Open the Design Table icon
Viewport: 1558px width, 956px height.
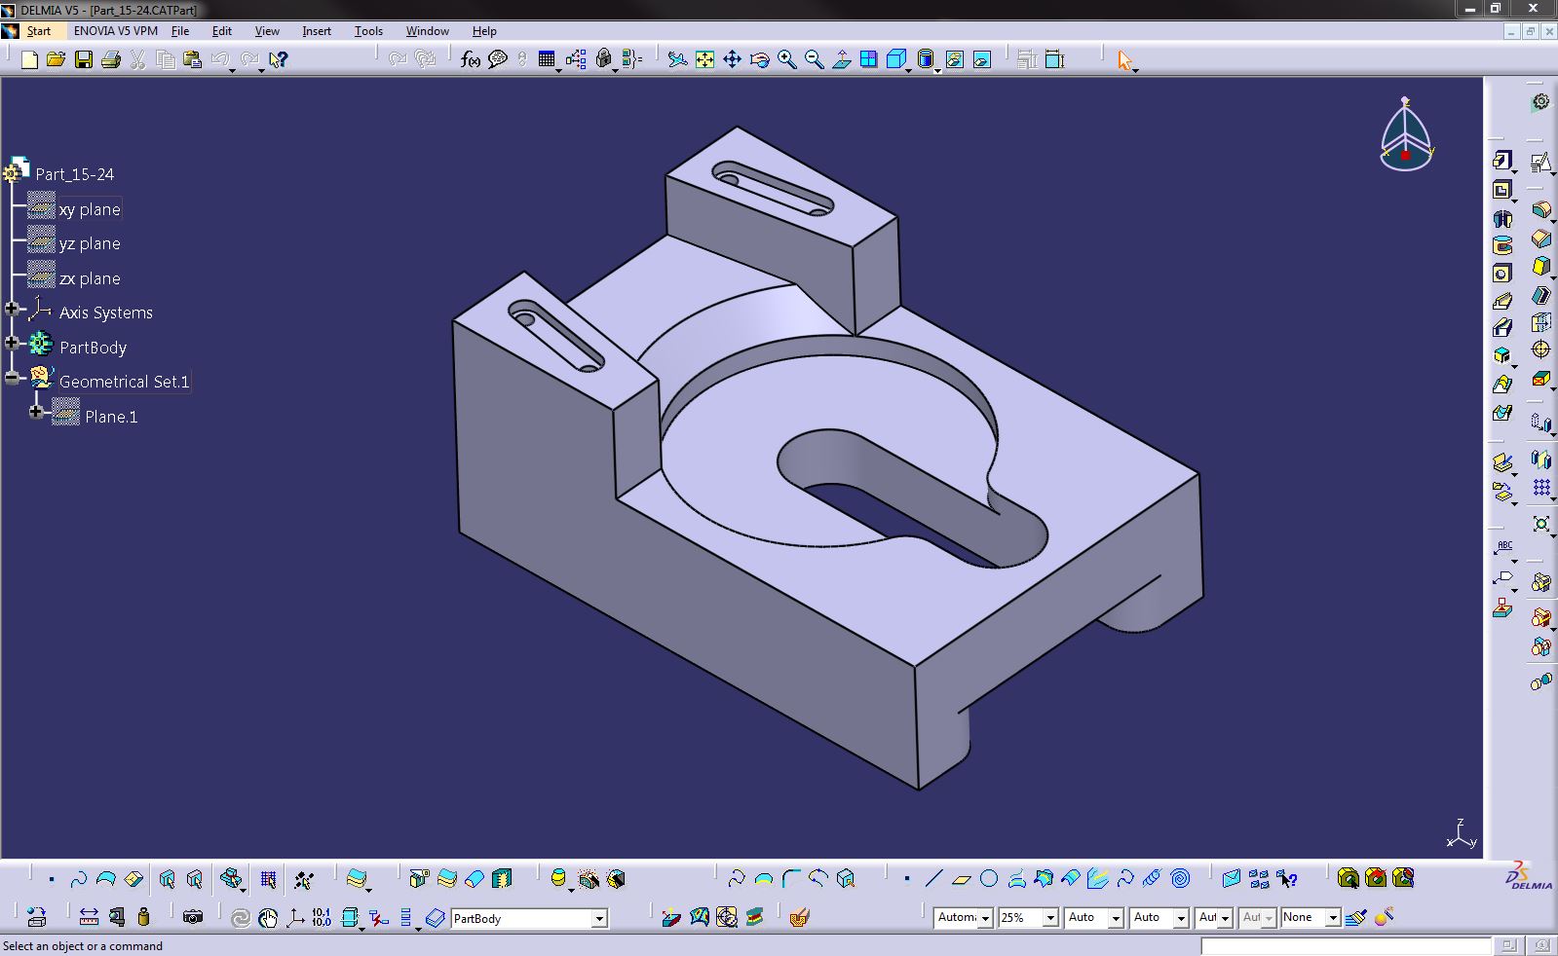click(x=547, y=60)
